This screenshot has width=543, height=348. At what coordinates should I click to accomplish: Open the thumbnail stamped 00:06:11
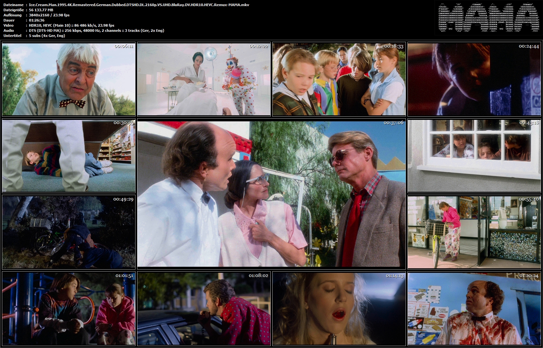coord(69,79)
